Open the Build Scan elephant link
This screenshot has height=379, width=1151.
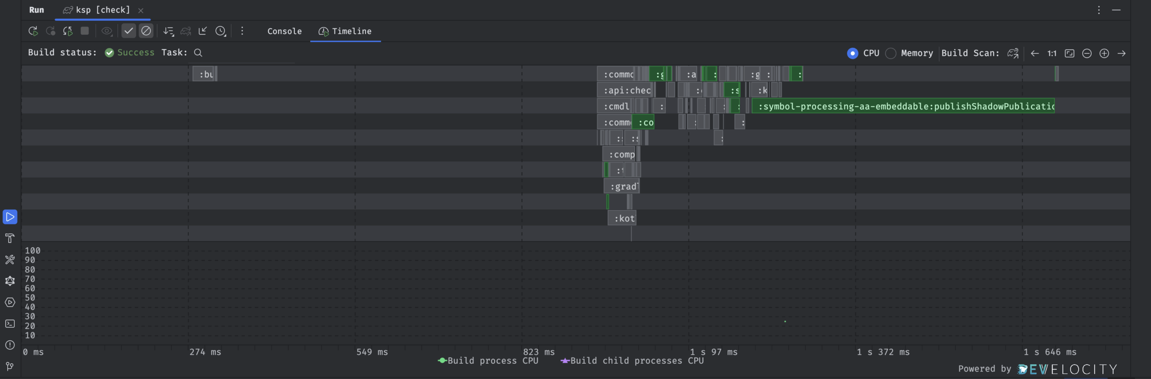1013,54
